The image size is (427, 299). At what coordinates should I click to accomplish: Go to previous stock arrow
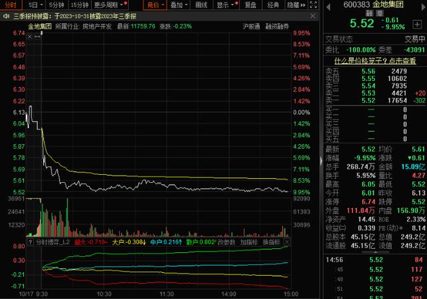(328, 7)
